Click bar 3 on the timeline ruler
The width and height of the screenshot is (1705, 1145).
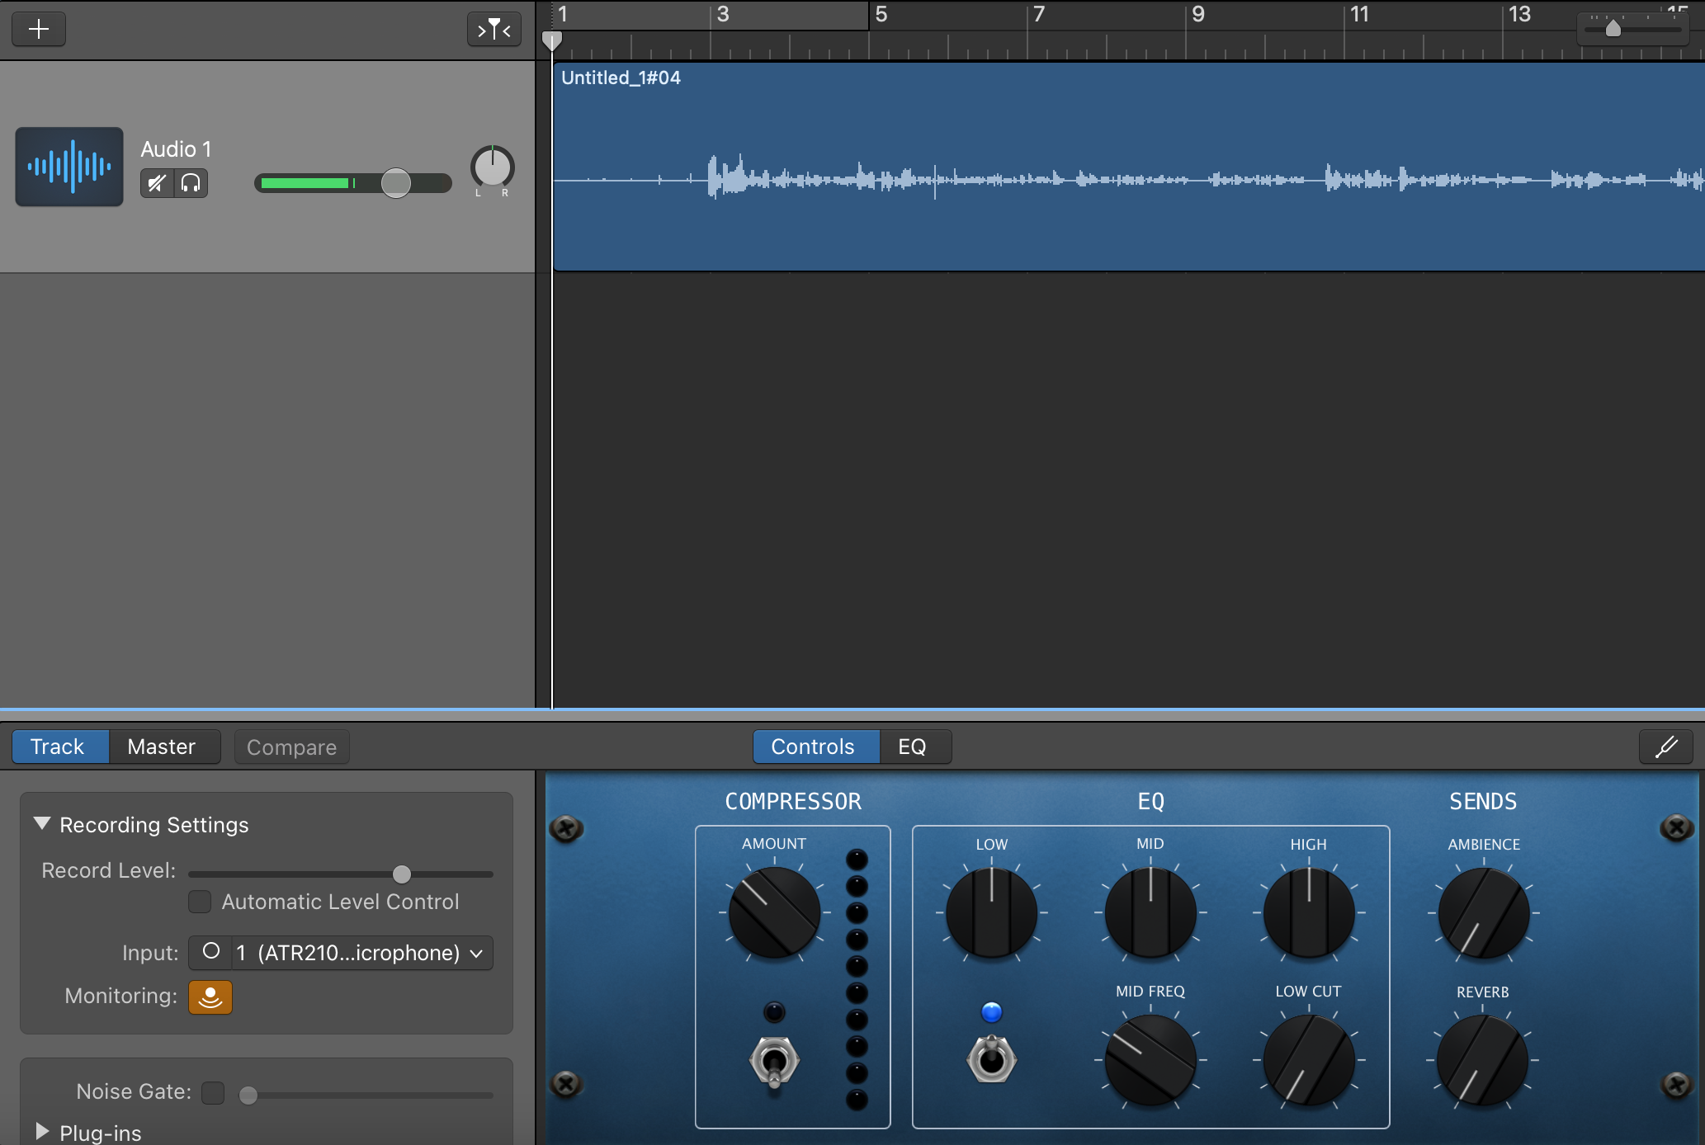coord(723,15)
